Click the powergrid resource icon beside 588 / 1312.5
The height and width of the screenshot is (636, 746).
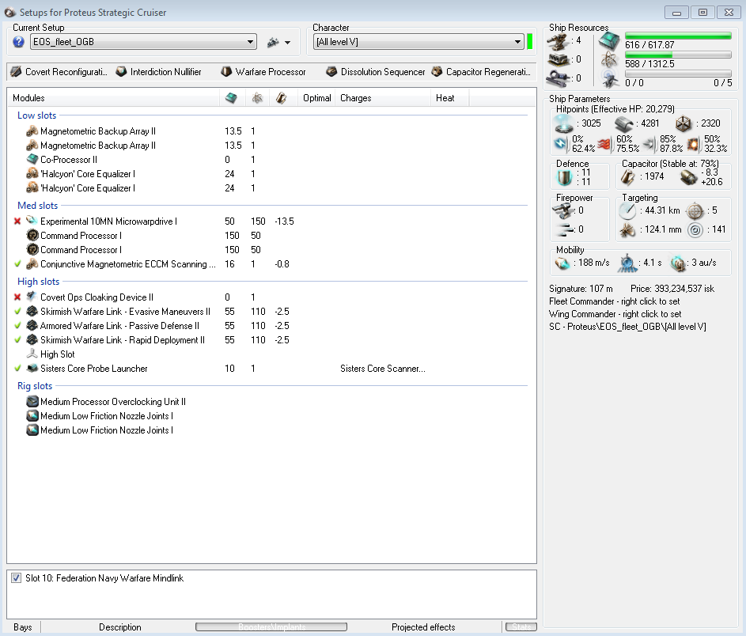coord(609,60)
